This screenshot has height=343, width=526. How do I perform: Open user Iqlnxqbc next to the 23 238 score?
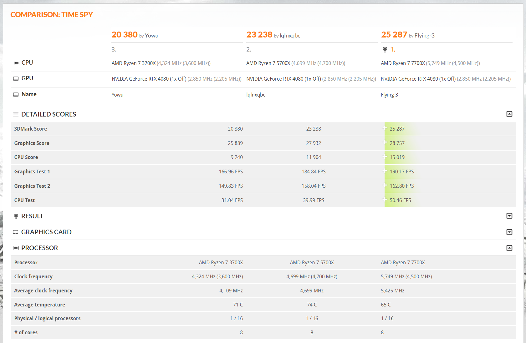click(290, 36)
